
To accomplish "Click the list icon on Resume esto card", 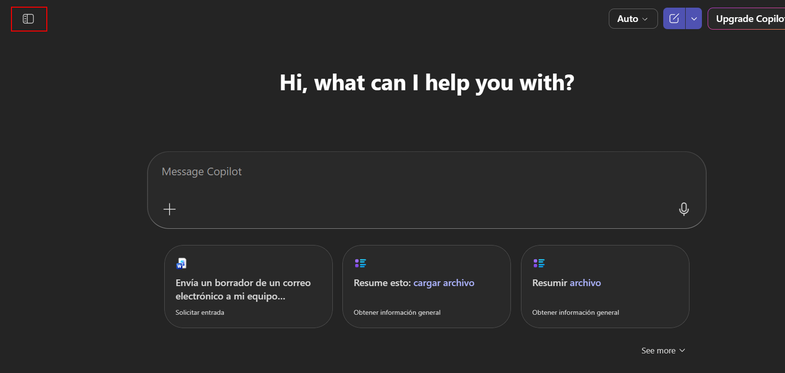I will coord(360,263).
